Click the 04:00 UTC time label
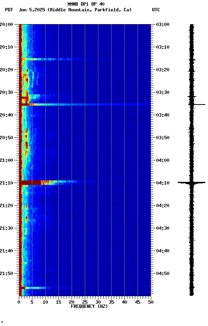The width and height of the screenshot is (208, 326). coord(163,160)
